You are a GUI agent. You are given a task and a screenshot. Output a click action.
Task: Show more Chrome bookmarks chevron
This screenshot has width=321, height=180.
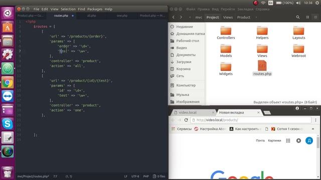pyautogui.click(x=313, y=129)
